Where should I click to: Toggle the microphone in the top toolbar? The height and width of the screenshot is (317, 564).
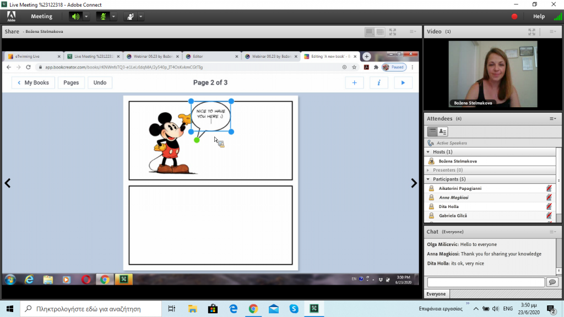(x=103, y=17)
